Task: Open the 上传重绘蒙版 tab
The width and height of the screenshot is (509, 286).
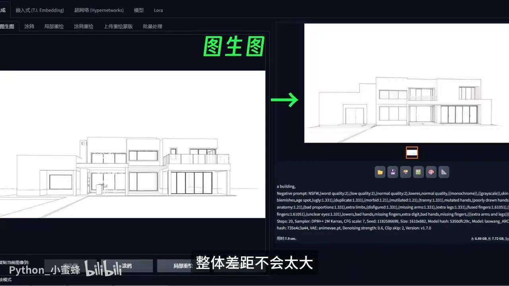Action: pyautogui.click(x=118, y=26)
